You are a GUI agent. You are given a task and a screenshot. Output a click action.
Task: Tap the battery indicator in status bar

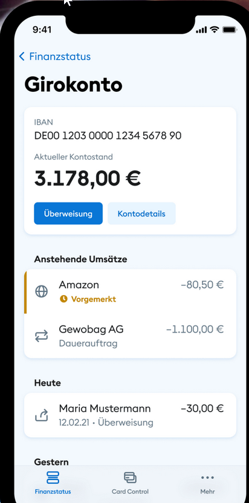229,30
